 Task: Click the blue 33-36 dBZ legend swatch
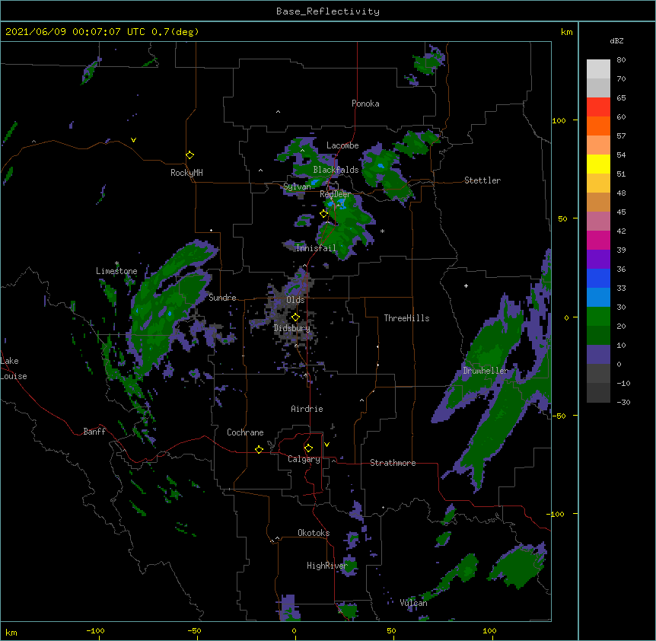click(598, 279)
